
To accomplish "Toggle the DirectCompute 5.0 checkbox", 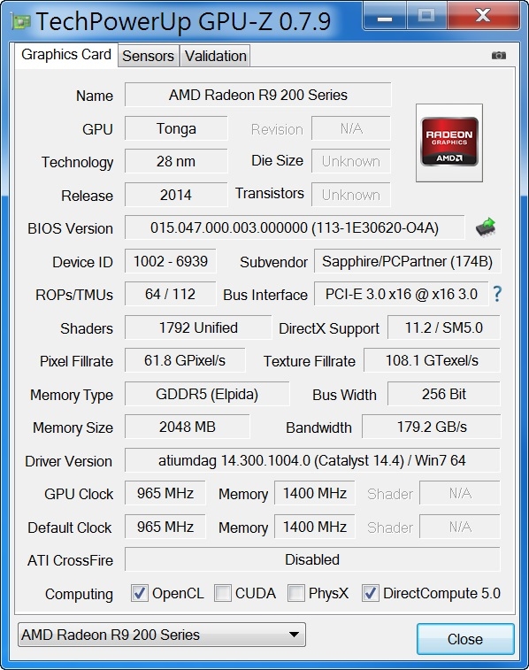I will tap(370, 593).
